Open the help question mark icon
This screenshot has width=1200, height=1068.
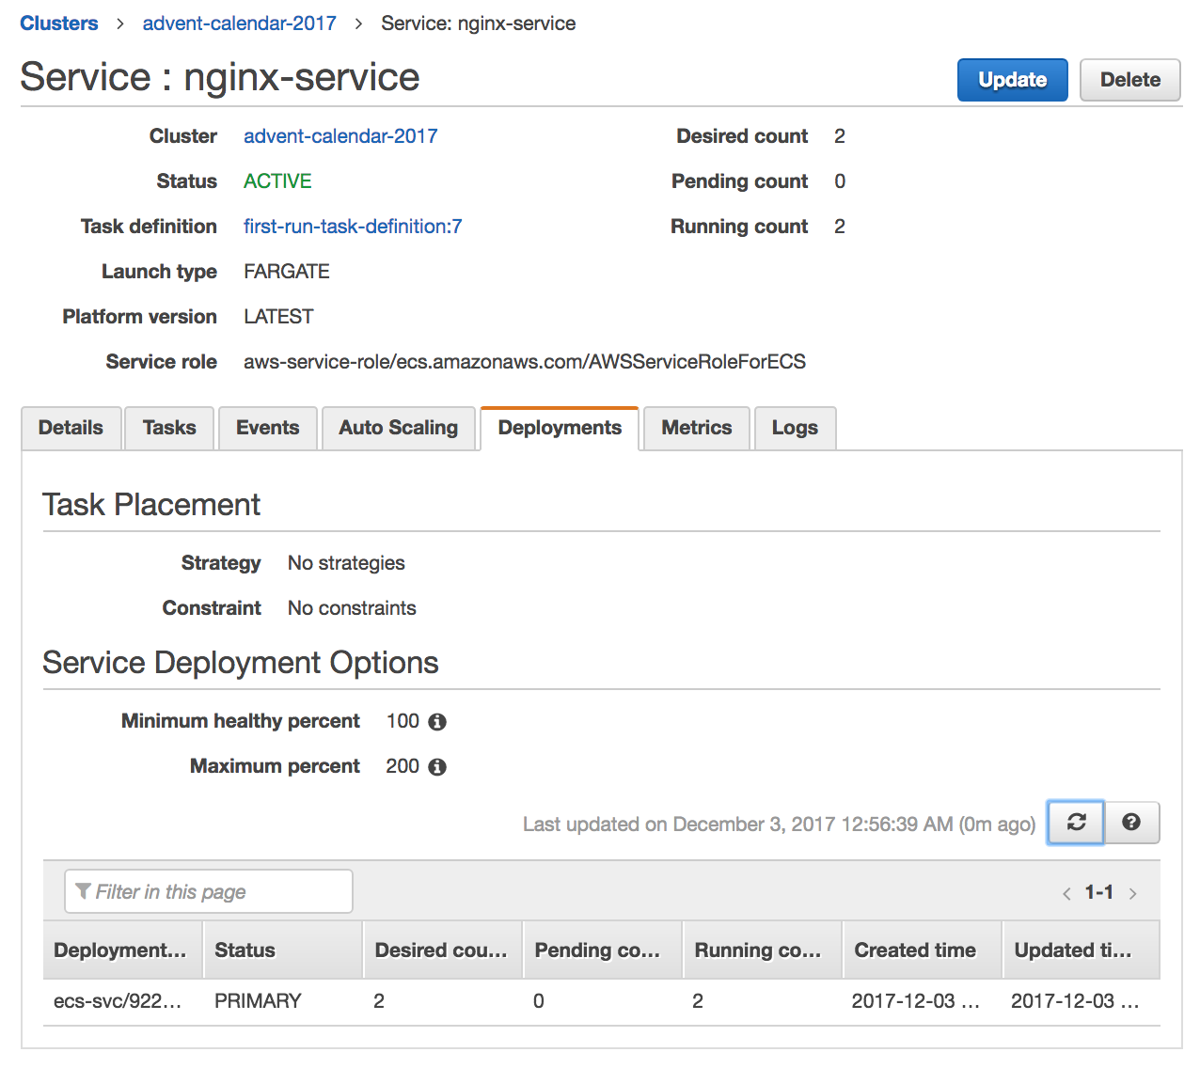point(1131,823)
